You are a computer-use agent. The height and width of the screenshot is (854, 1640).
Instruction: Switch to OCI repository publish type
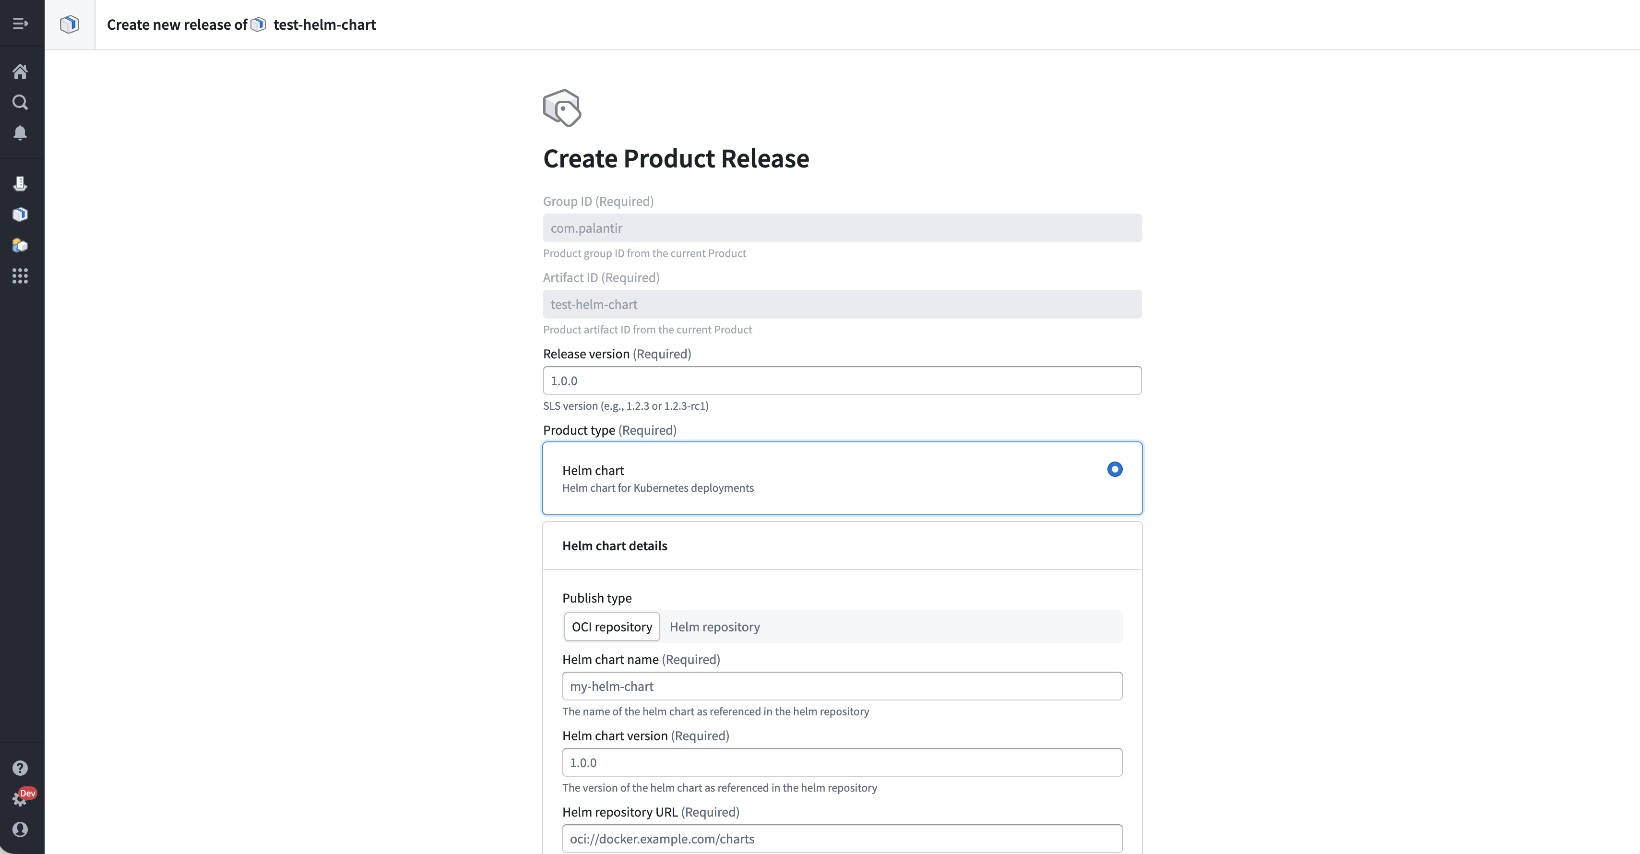click(612, 626)
